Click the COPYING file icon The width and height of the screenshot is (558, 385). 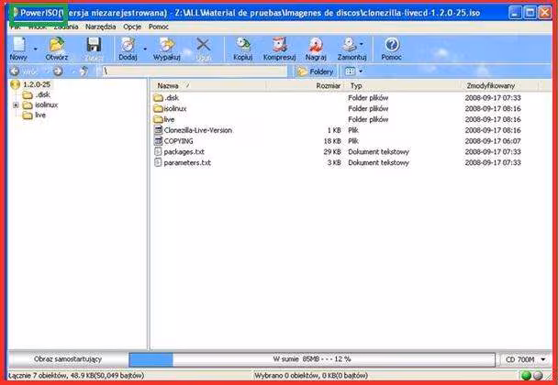click(159, 141)
